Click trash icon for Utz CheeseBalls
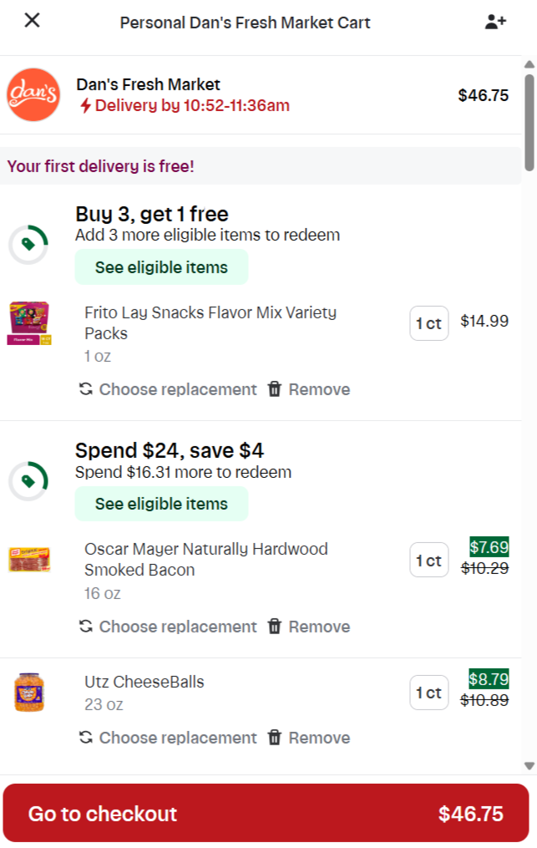 (275, 737)
